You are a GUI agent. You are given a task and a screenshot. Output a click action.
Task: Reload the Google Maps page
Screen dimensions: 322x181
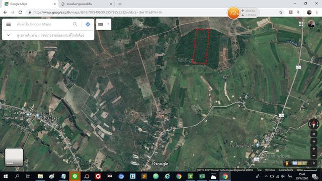coord(20,12)
